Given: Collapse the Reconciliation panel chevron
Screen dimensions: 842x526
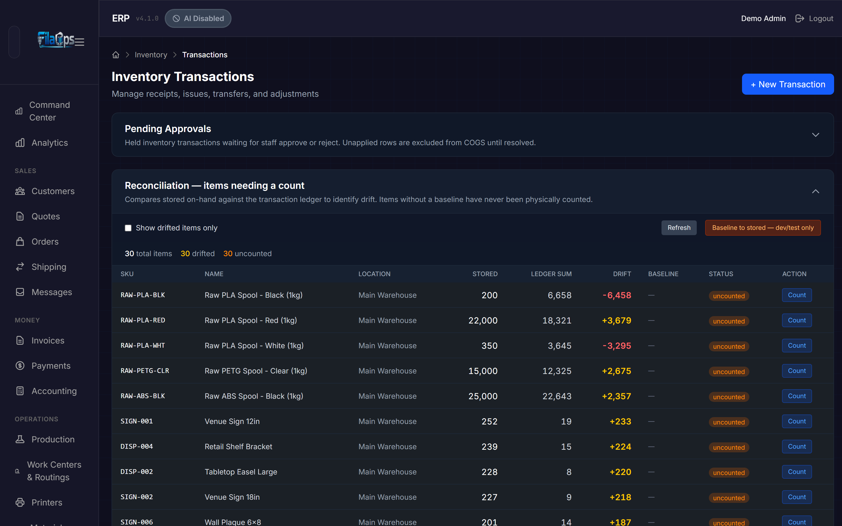Looking at the screenshot, I should [816, 191].
